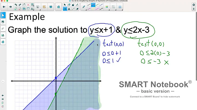The image size is (197, 110).
Task: Go to the previous page with the back arrow
Action: [4, 7]
